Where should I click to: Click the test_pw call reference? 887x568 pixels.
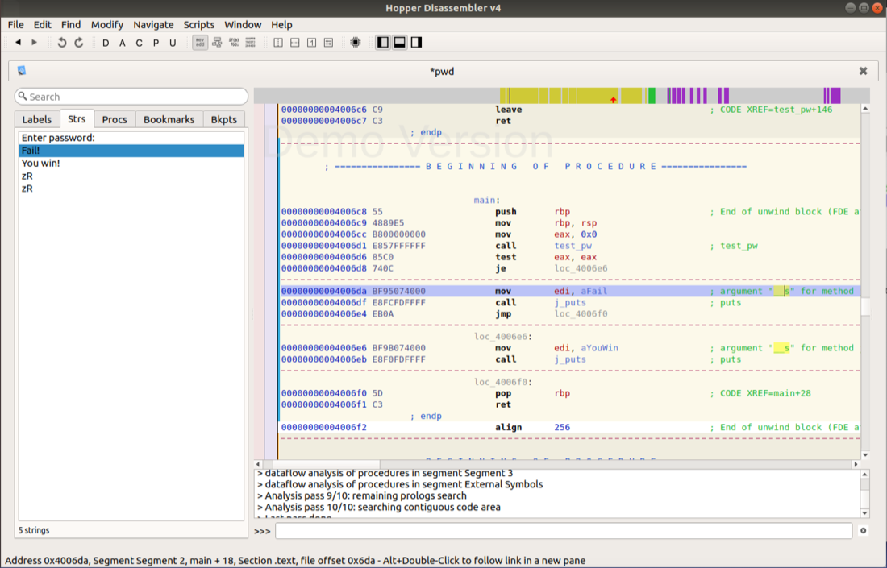pos(573,246)
